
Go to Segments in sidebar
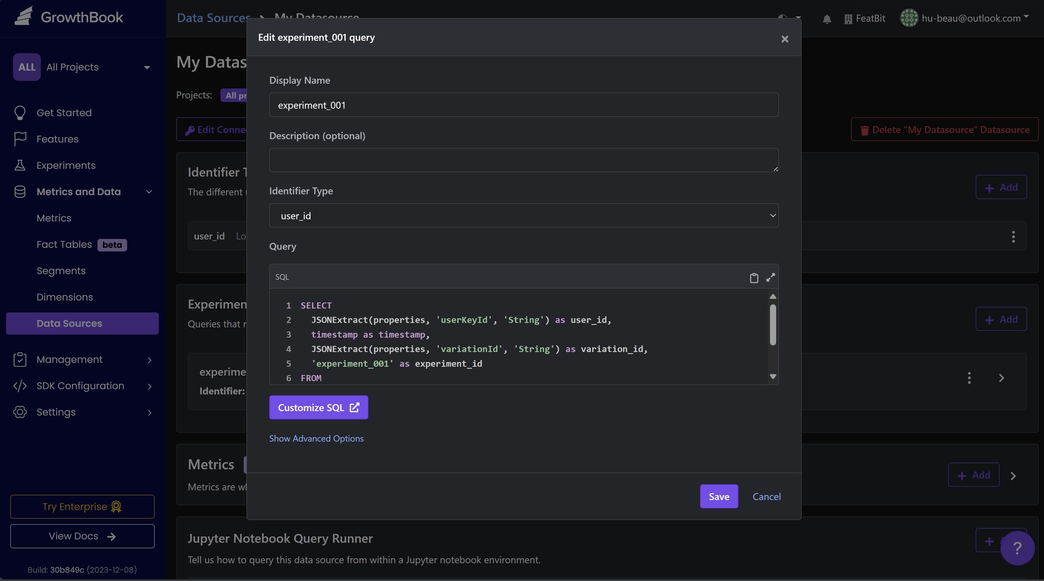61,271
